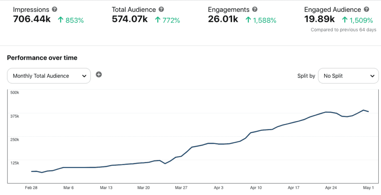Click the Impressions help question-mark icon

point(55,9)
